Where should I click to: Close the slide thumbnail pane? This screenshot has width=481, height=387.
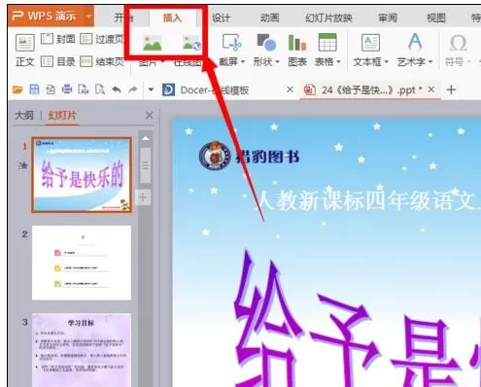pos(150,115)
